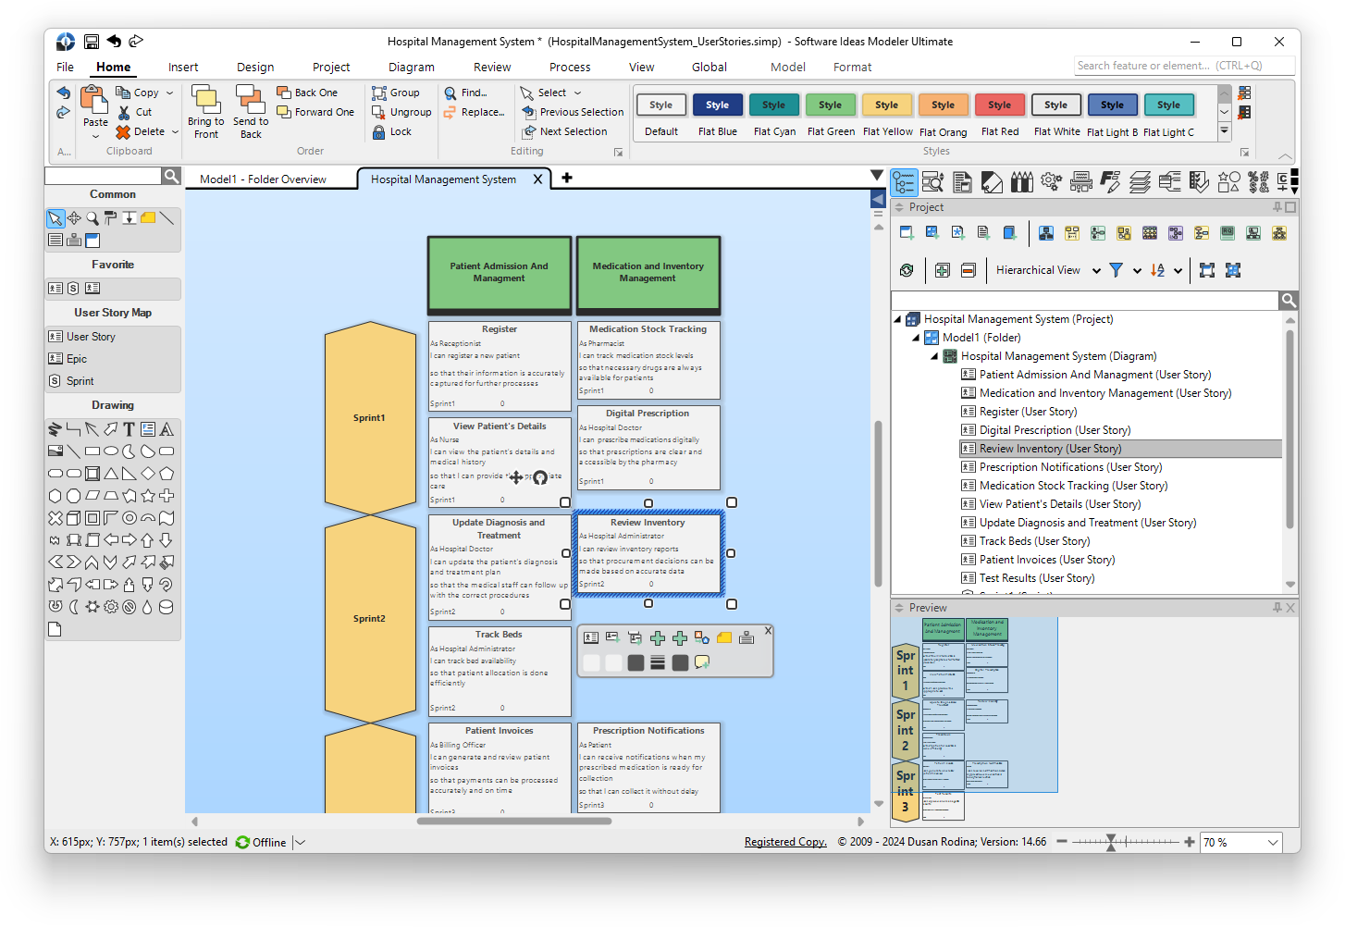Select the Flat Green style
This screenshot has width=1345, height=927.
pos(831,115)
